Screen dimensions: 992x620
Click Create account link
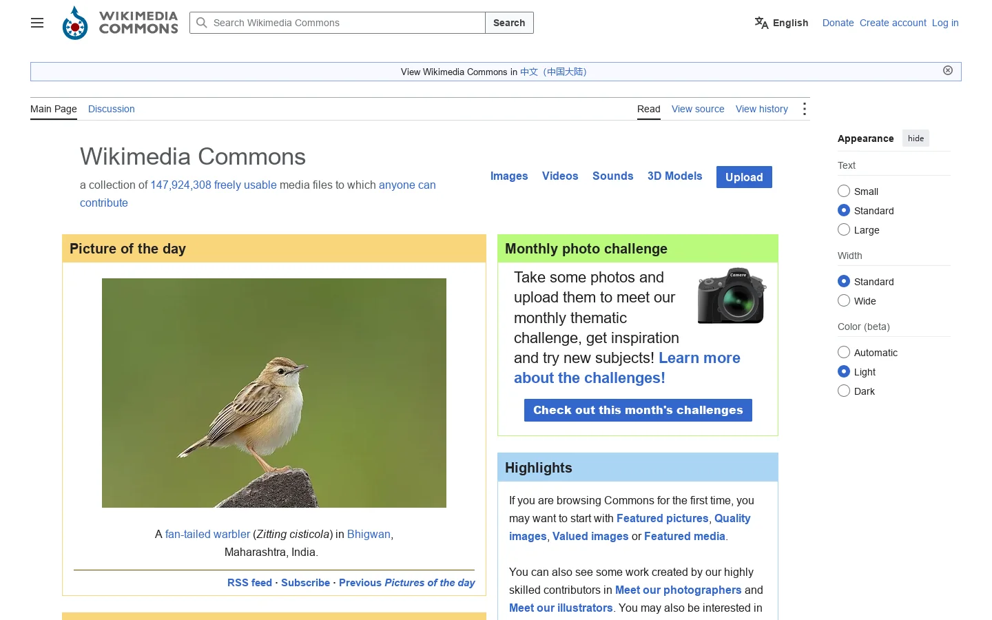click(893, 23)
